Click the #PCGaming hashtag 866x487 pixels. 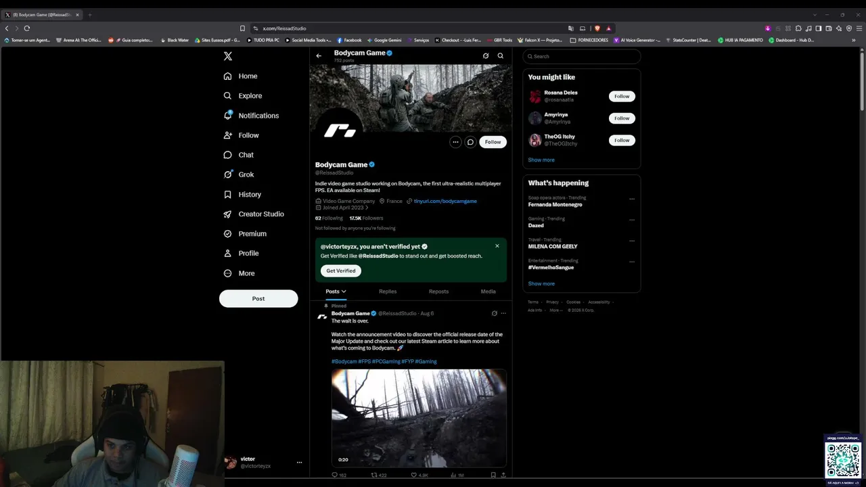click(386, 361)
